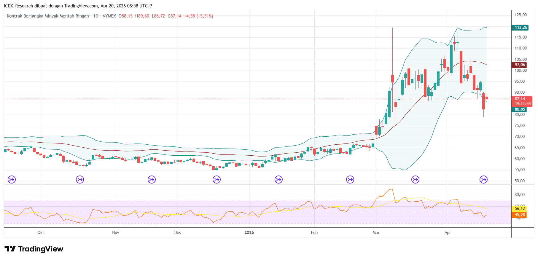Image resolution: width=538 pixels, height=260 pixels.
Task: Click the Okt label on the time axis
Action: [x=41, y=232]
